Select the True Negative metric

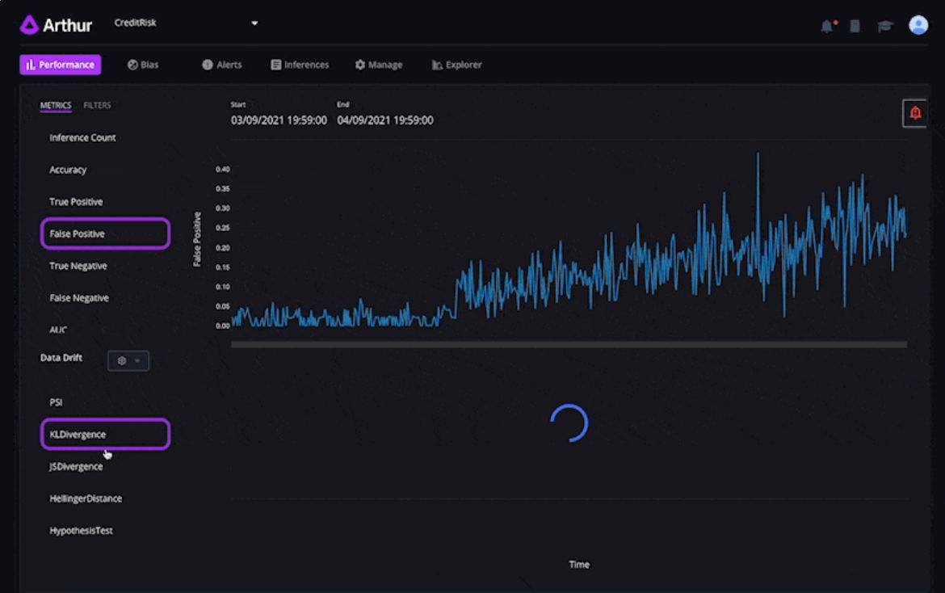click(78, 266)
